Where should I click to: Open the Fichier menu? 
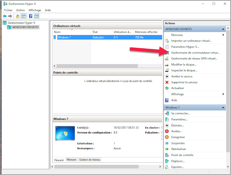(x=8, y=10)
